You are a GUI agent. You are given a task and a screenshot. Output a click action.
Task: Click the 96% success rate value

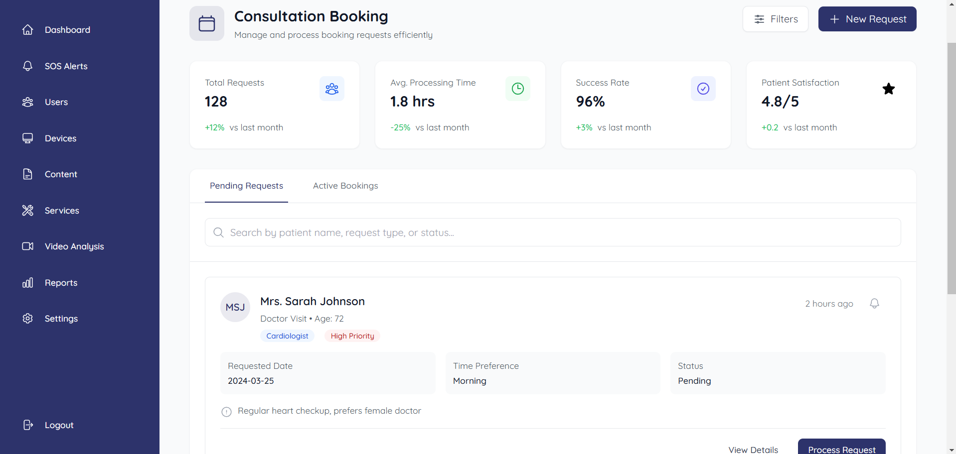coord(590,102)
